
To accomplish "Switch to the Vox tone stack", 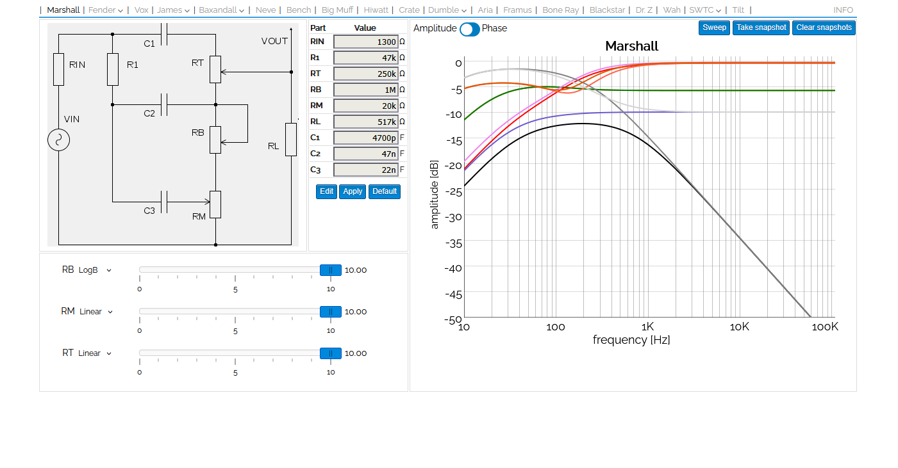I will click(141, 10).
